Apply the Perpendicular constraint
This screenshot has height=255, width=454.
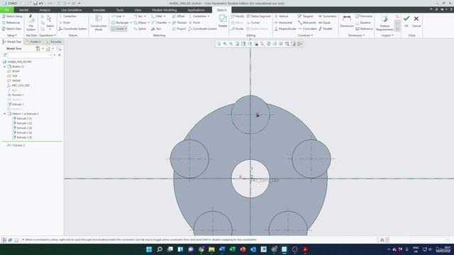click(x=285, y=29)
